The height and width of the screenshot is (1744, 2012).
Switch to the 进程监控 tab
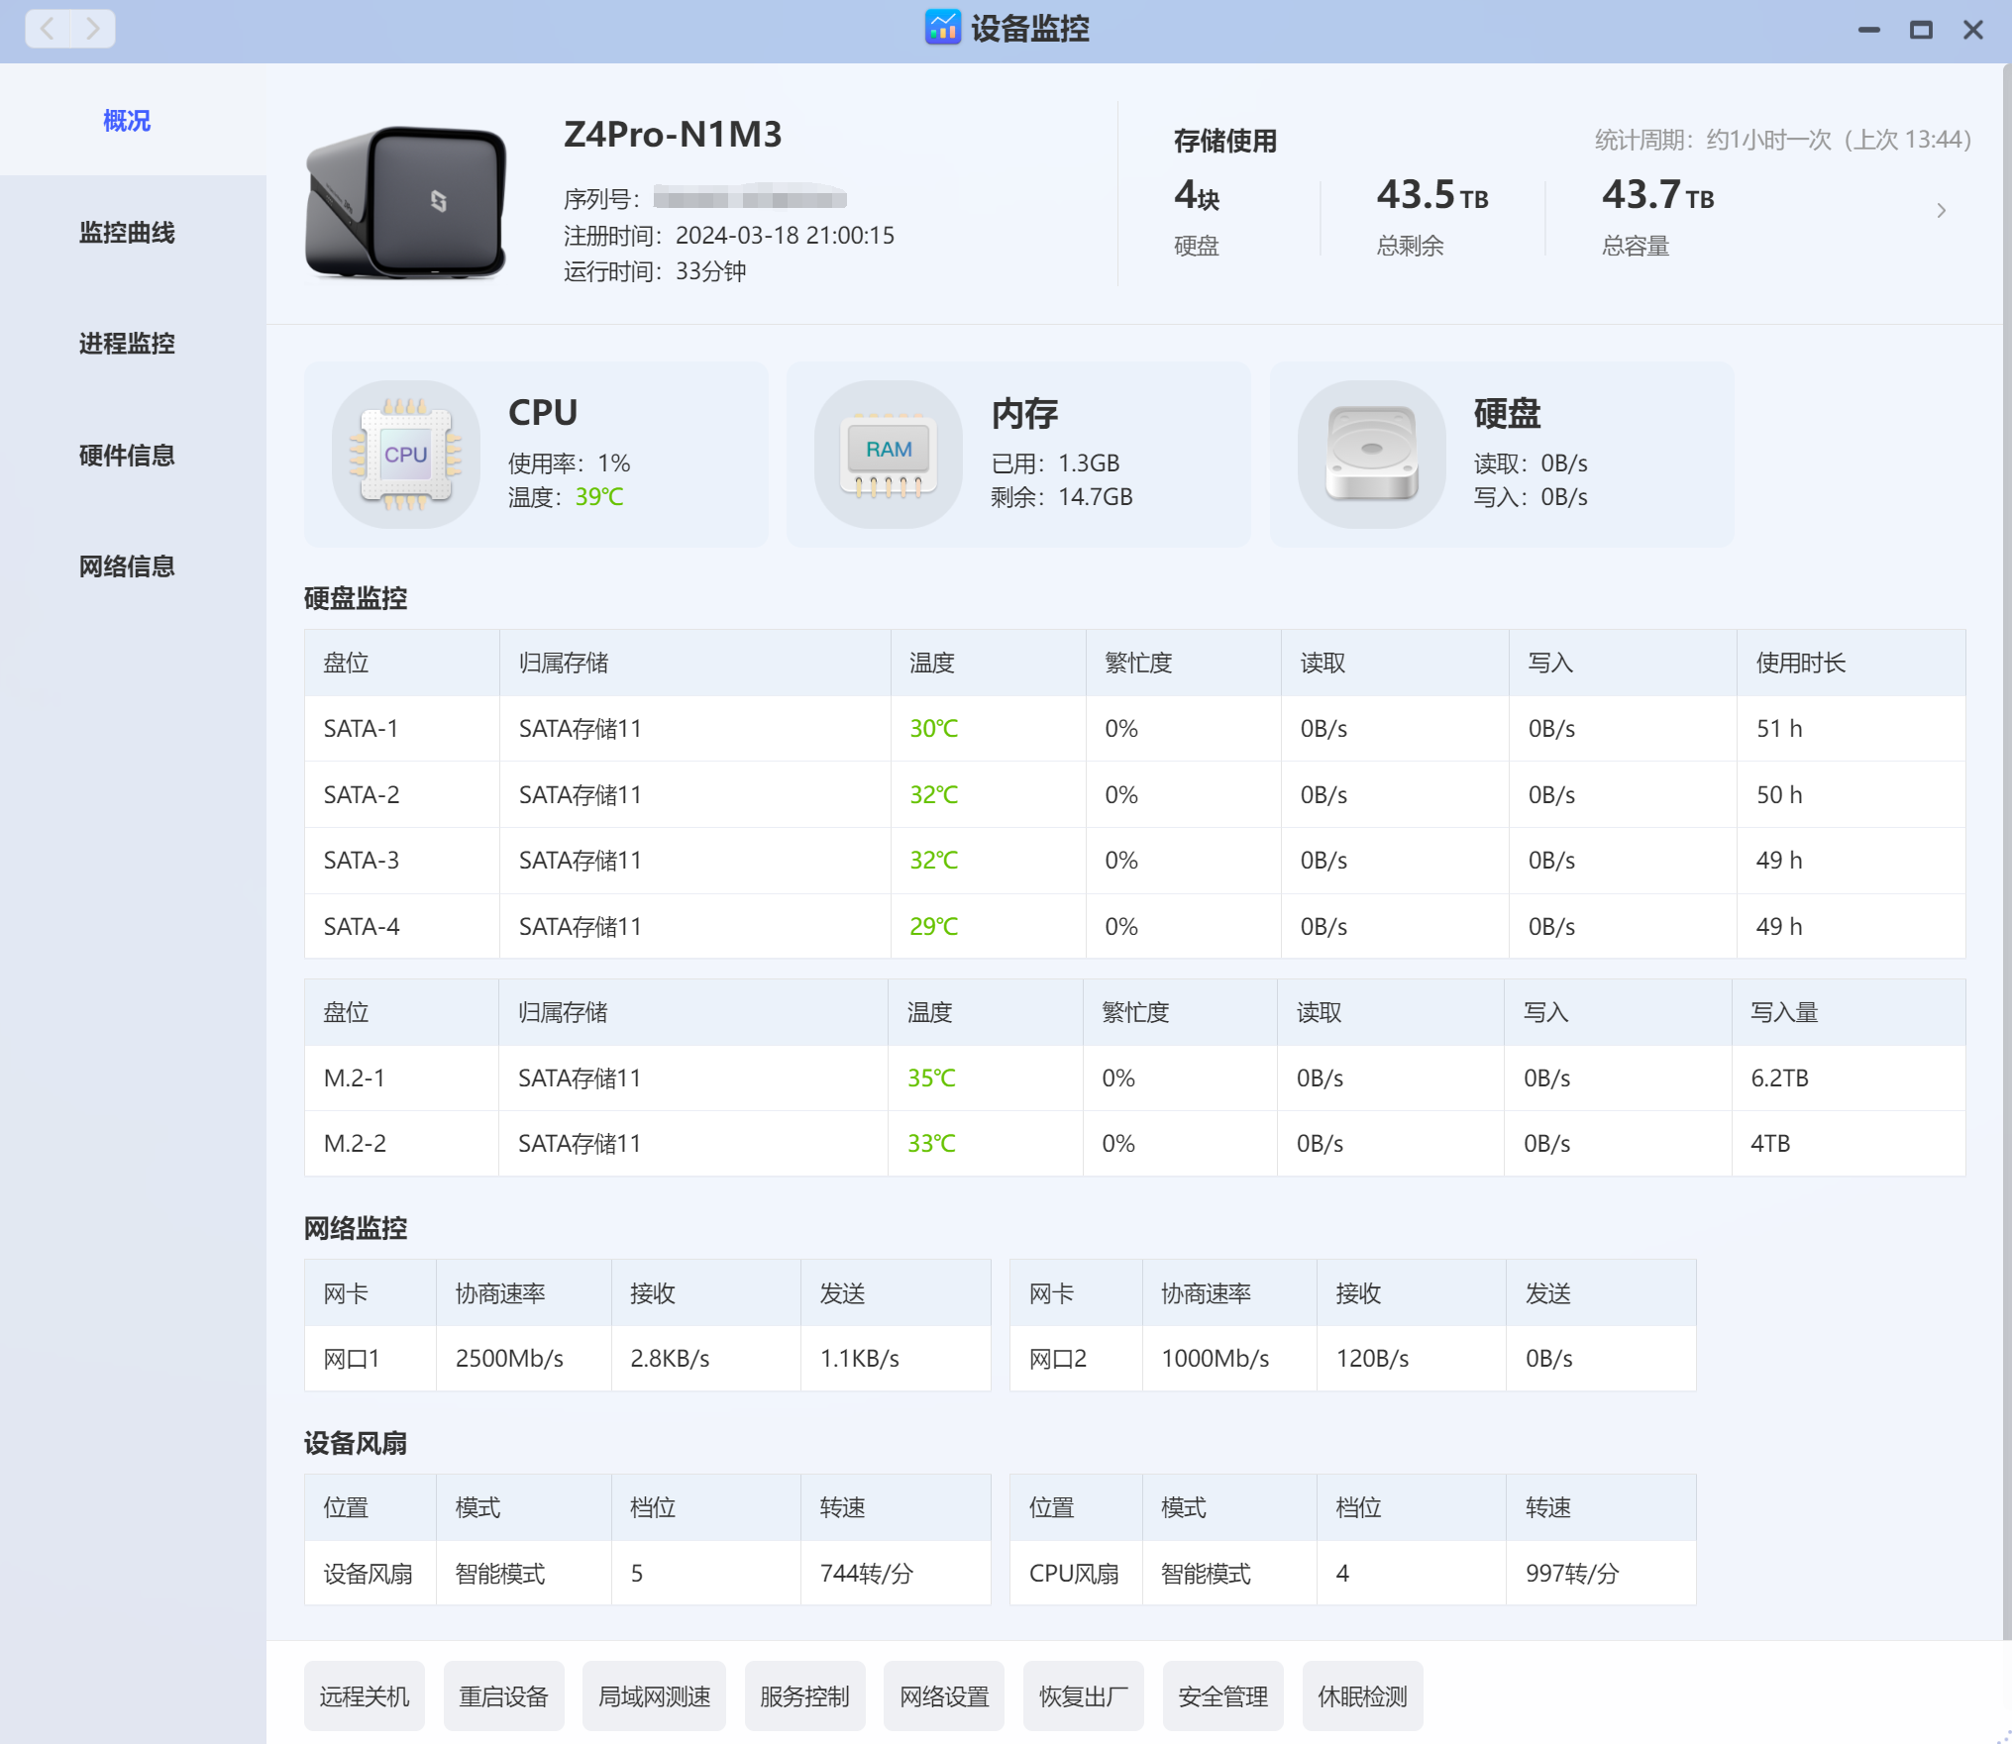127,344
